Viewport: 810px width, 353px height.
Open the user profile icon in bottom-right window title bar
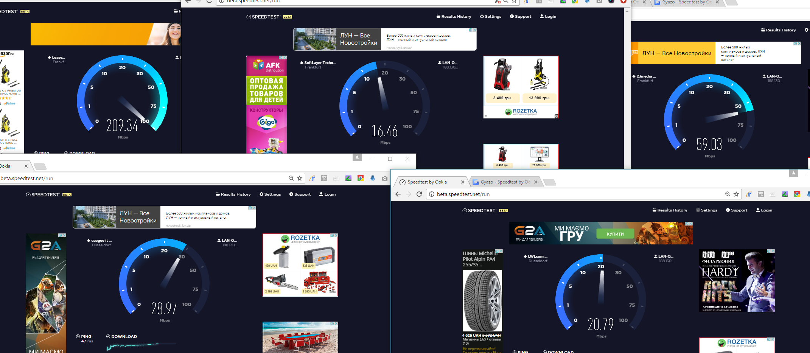tap(794, 173)
